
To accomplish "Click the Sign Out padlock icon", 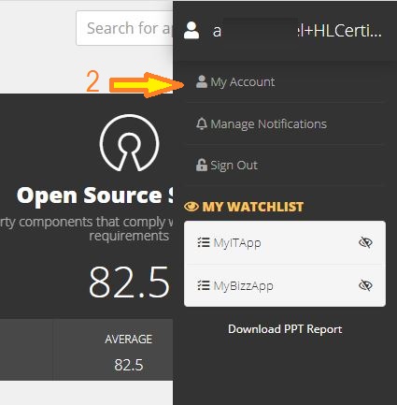I will pos(202,165).
